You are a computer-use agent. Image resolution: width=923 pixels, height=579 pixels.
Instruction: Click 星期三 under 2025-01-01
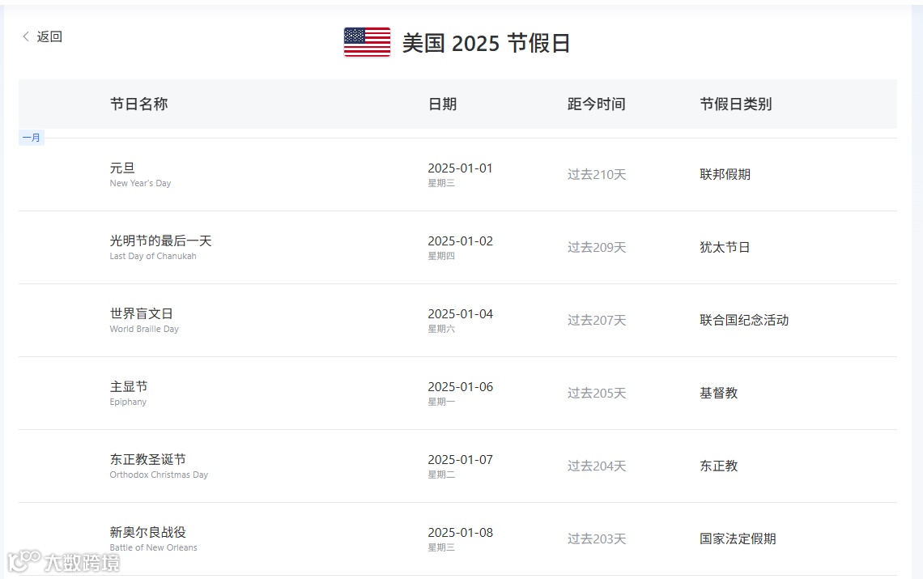[x=441, y=183]
